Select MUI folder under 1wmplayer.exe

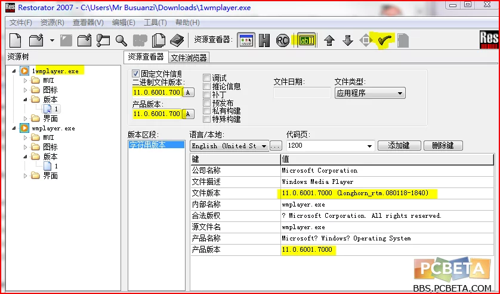click(48, 80)
